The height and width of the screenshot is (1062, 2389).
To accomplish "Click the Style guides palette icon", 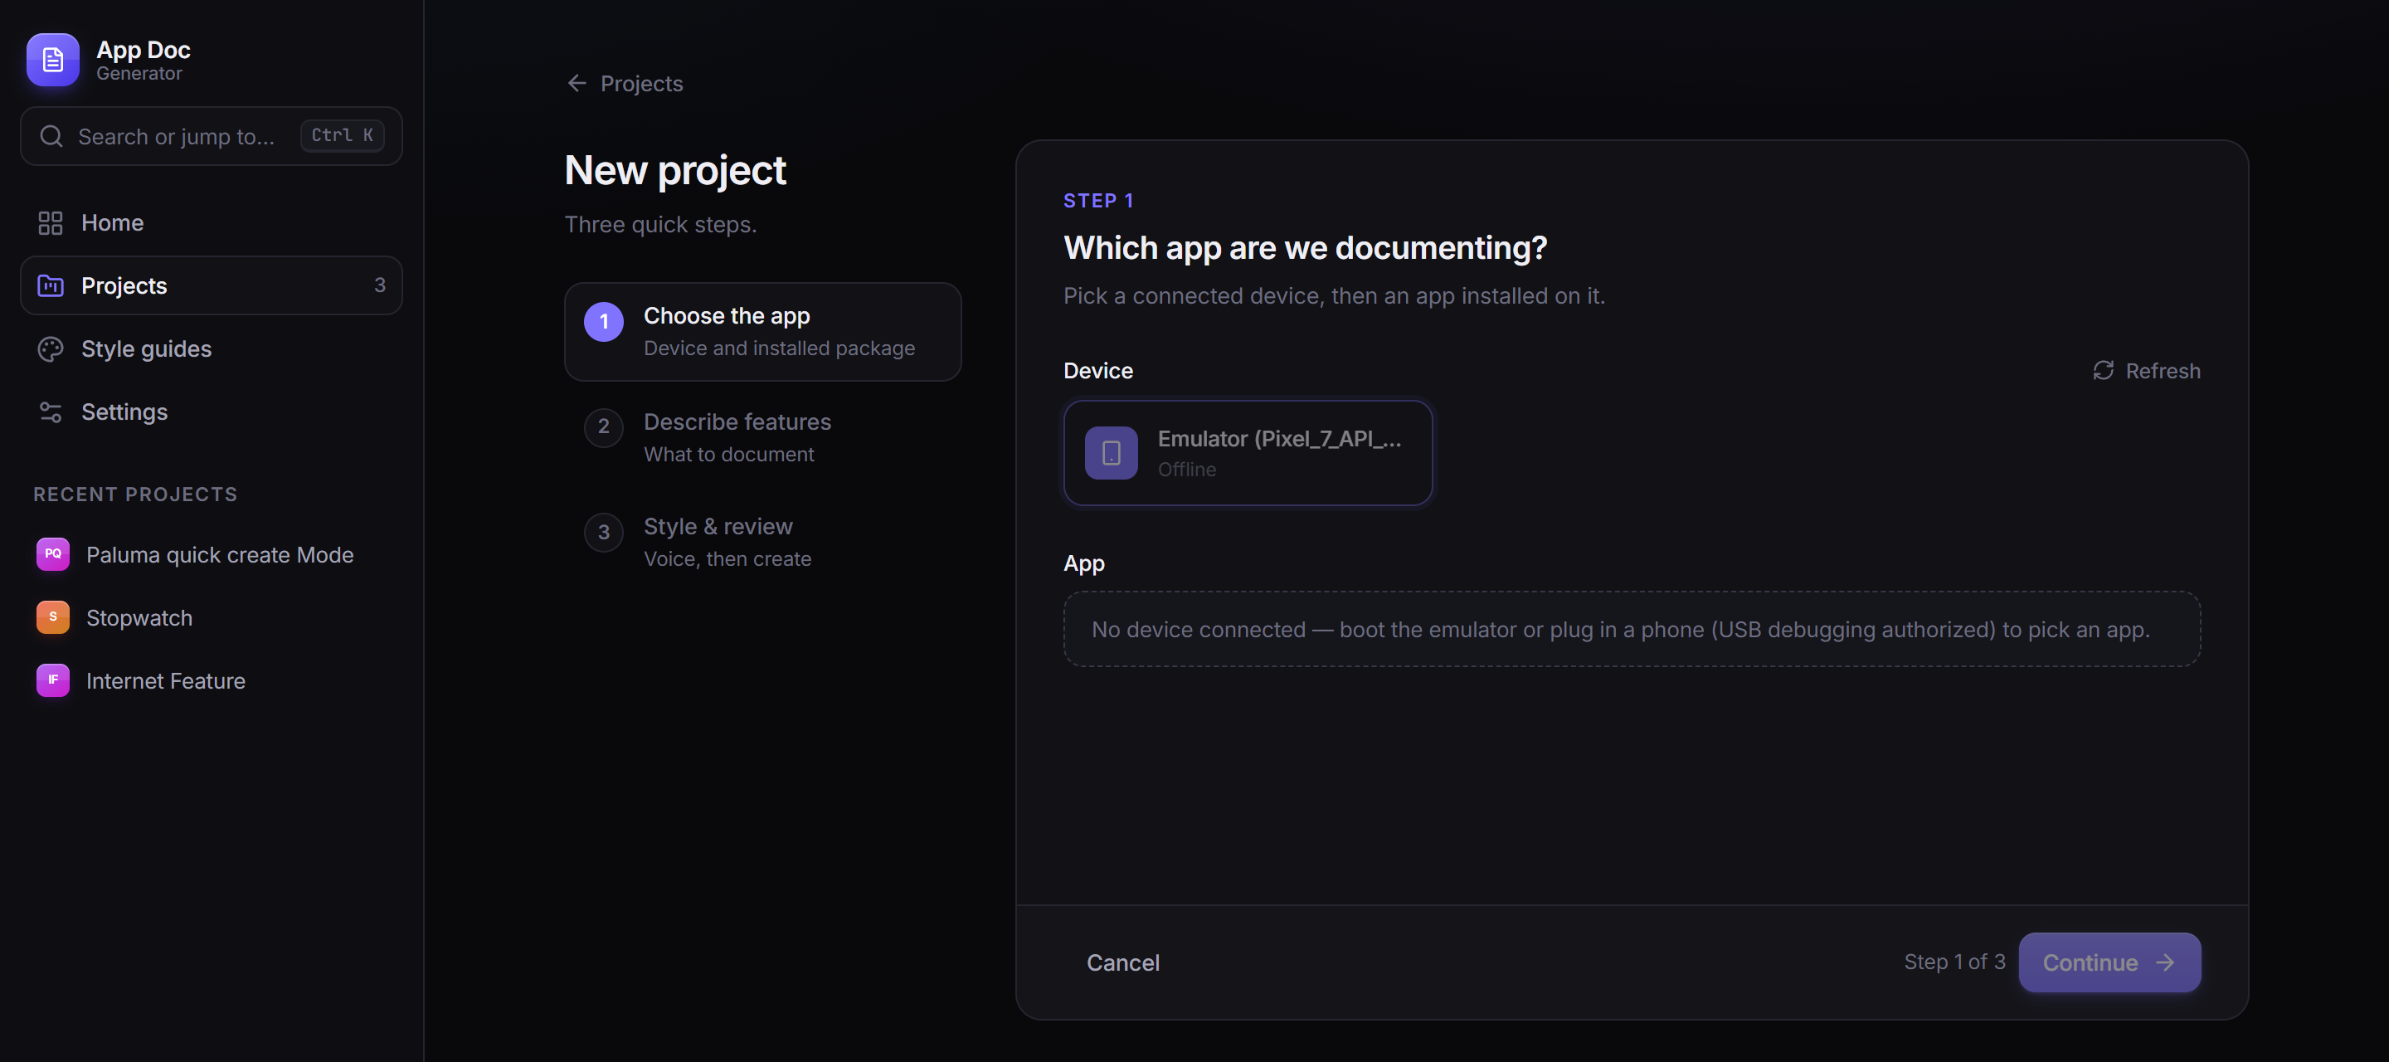I will tap(50, 348).
